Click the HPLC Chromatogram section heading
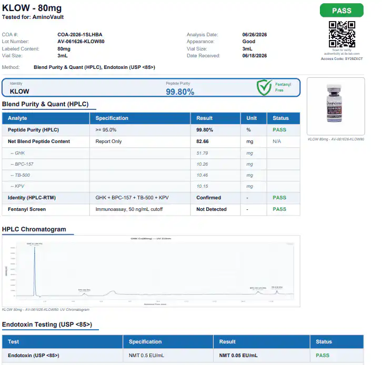Image resolution: width=382 pixels, height=365 pixels. tap(34, 229)
